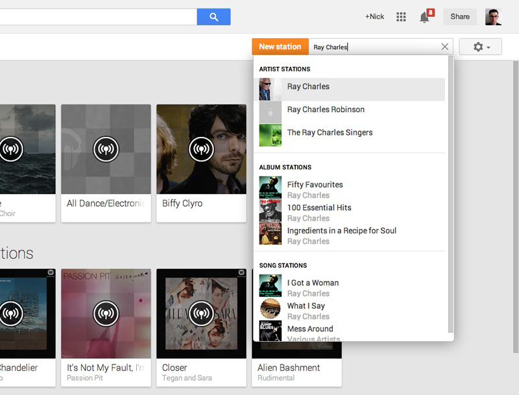Select I Got a Woman song cover
Image resolution: width=519 pixels, height=395 pixels.
[270, 285]
